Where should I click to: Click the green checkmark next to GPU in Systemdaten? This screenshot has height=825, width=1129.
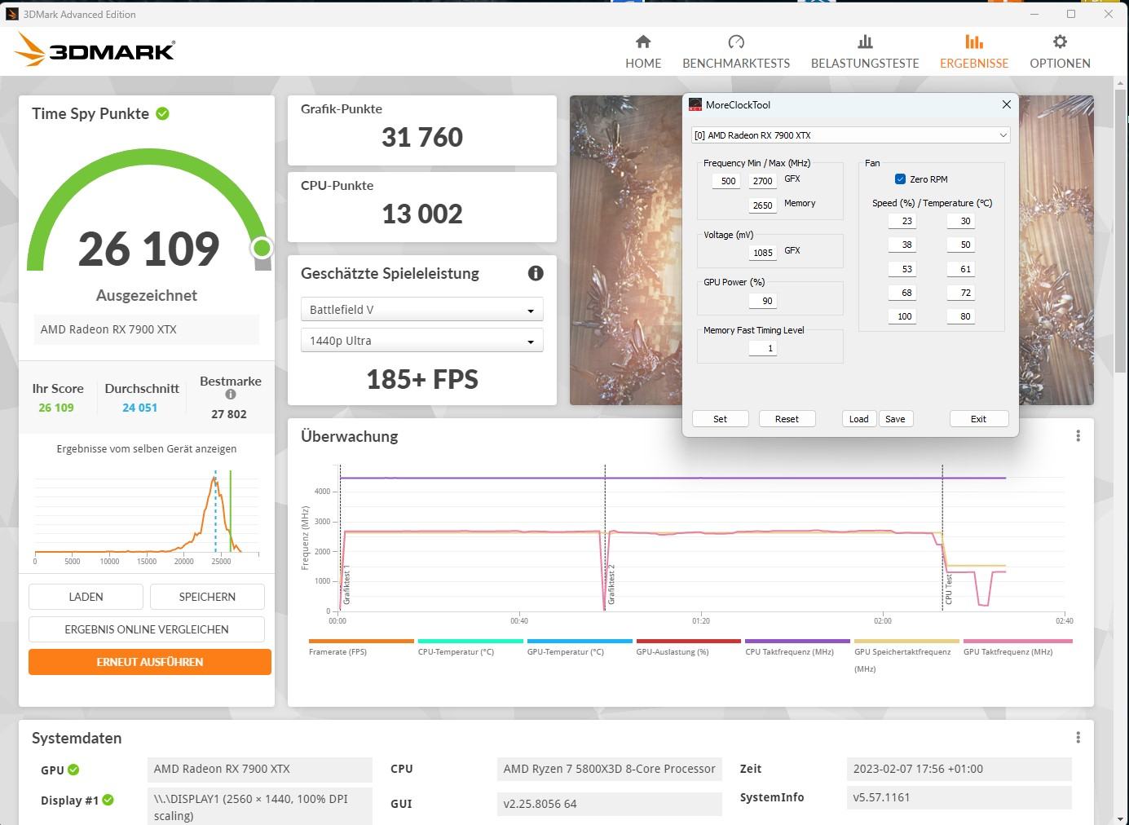point(73,770)
